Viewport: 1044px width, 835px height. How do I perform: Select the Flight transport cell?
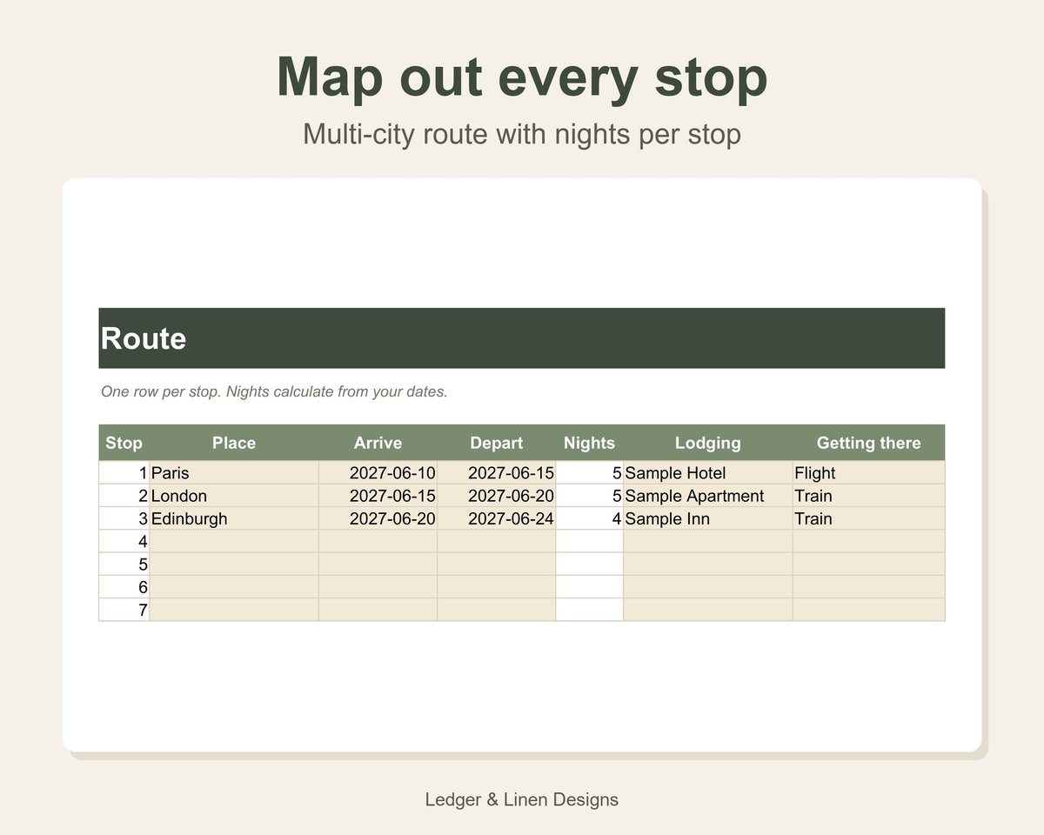868,473
